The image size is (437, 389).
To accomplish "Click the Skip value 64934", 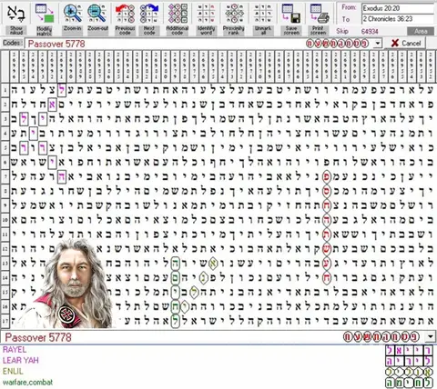I will [x=370, y=31].
